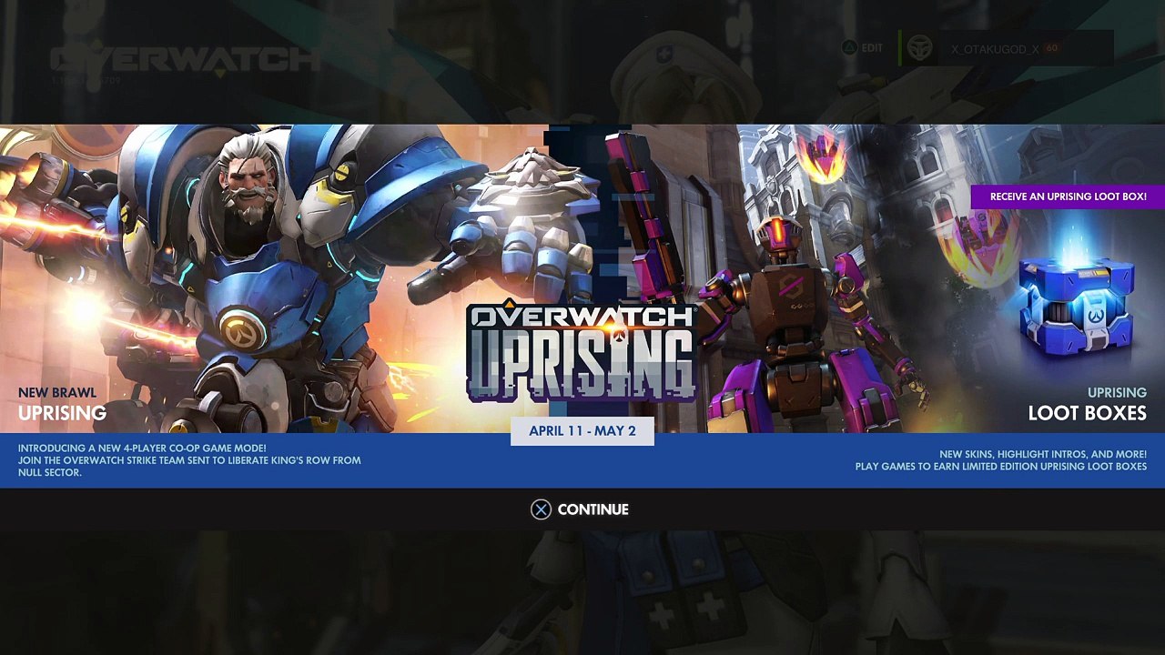The height and width of the screenshot is (655, 1165).
Task: Click the cross button icon beside Continue
Action: click(x=541, y=509)
